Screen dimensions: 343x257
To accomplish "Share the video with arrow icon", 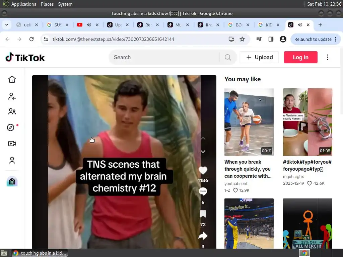I will click(203, 236).
